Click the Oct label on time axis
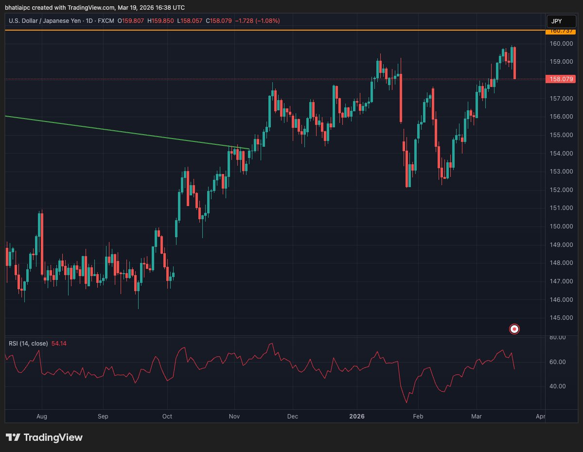This screenshot has width=583, height=452. click(167, 417)
